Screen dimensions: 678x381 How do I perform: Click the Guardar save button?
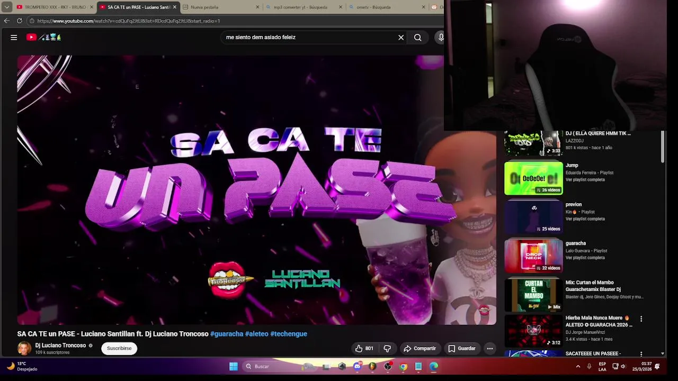click(x=461, y=349)
